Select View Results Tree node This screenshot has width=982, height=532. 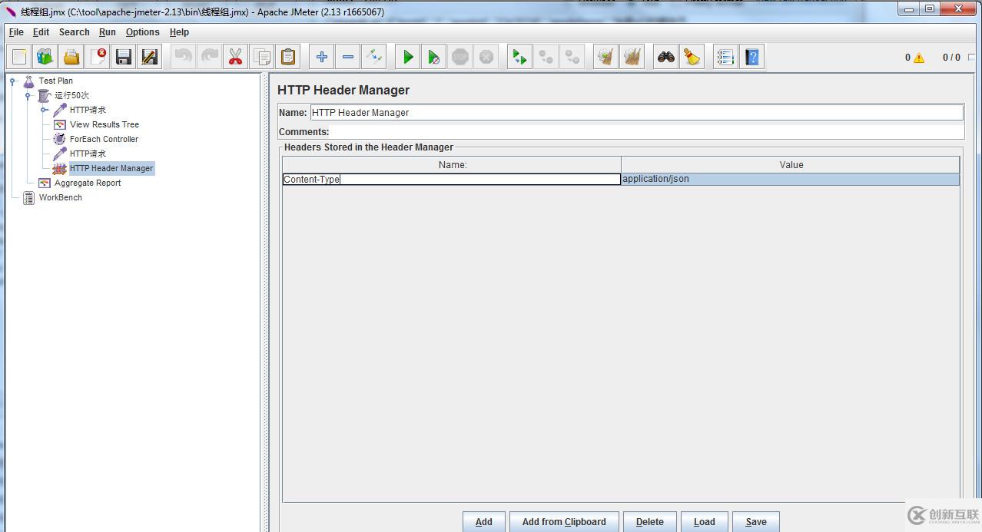click(105, 124)
